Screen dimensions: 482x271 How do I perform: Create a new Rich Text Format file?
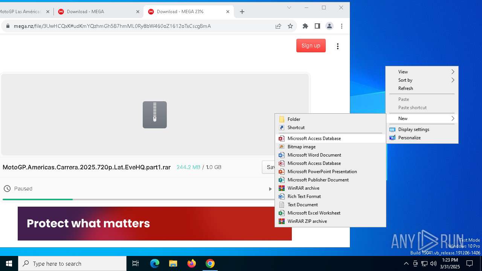(x=330, y=196)
